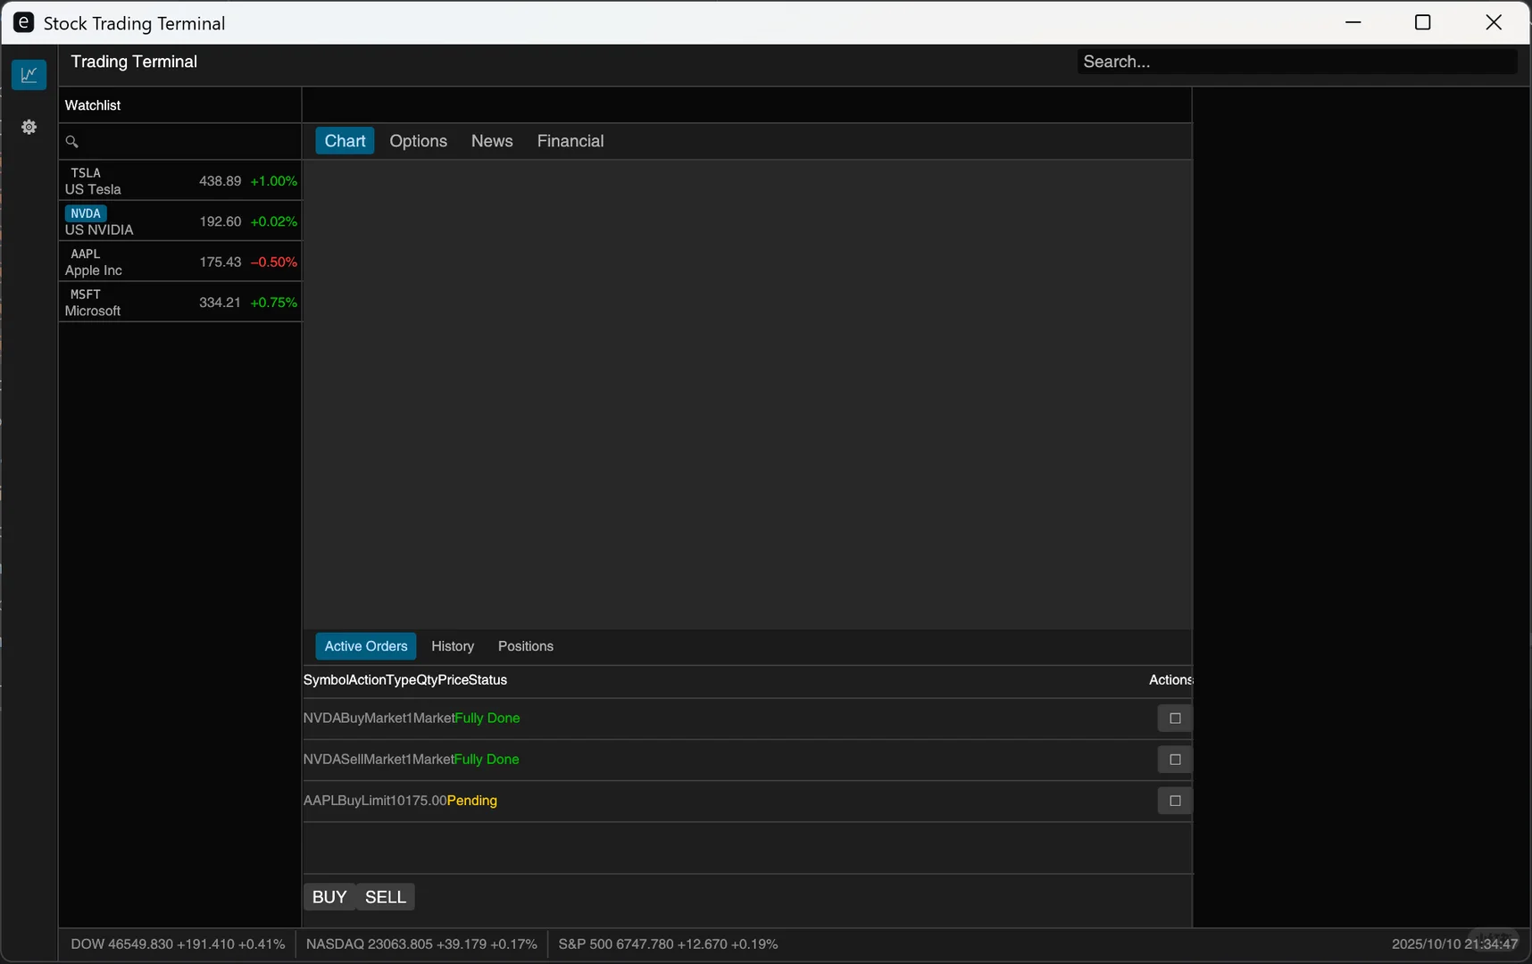Click the TSLA price 438.89

pos(221,181)
